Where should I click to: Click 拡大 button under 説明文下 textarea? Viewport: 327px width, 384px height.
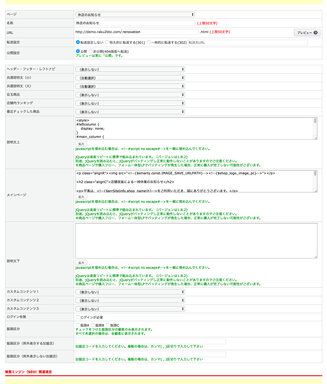tap(81, 263)
